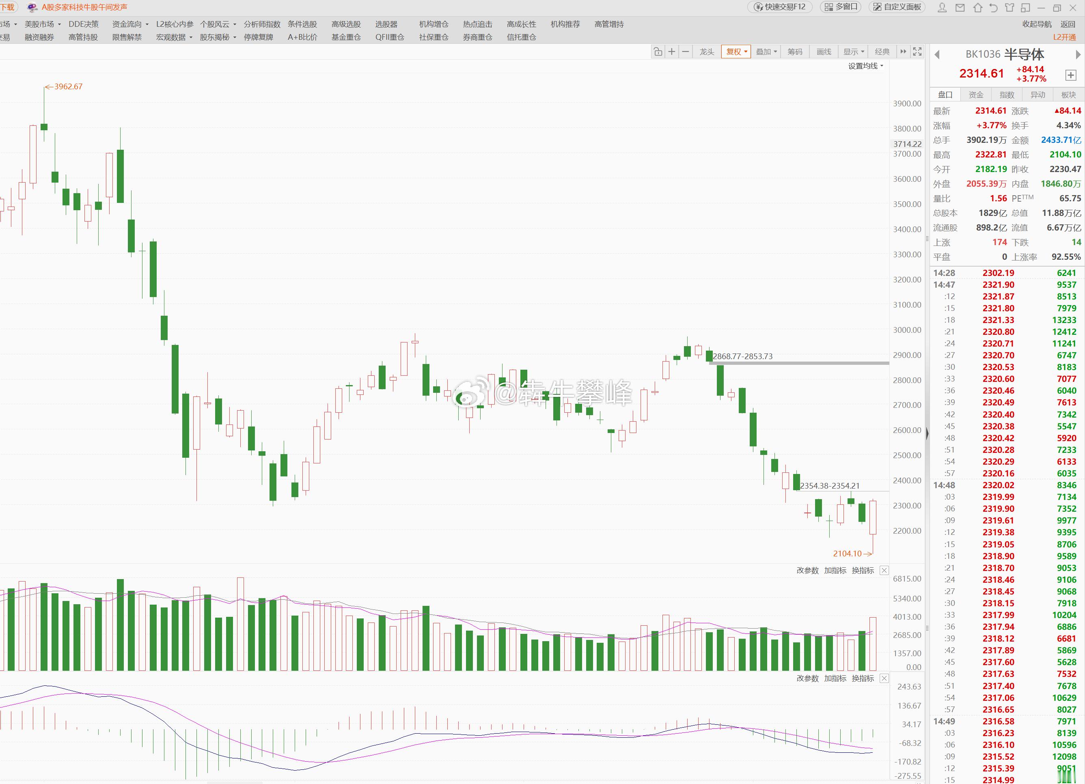
Task: Expand the 宏观数据 menu
Action: 174,37
